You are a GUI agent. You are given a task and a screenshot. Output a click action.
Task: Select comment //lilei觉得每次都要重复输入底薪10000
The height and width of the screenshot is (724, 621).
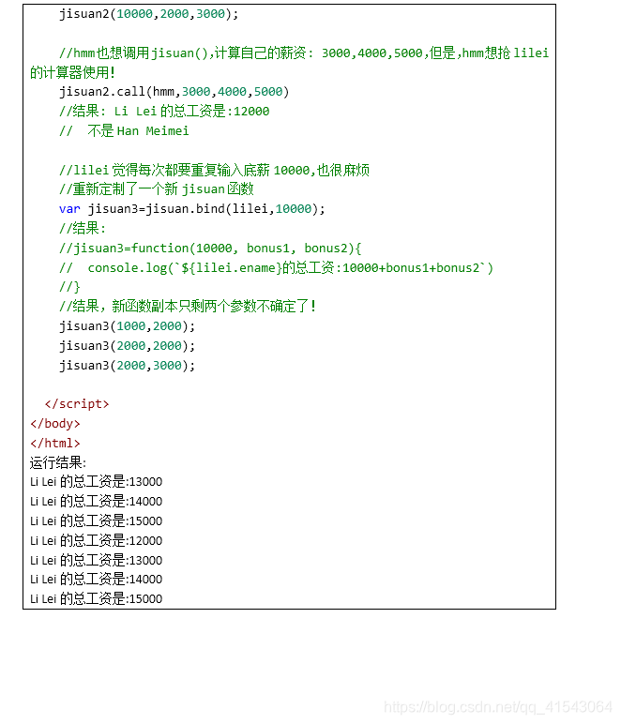point(214,170)
